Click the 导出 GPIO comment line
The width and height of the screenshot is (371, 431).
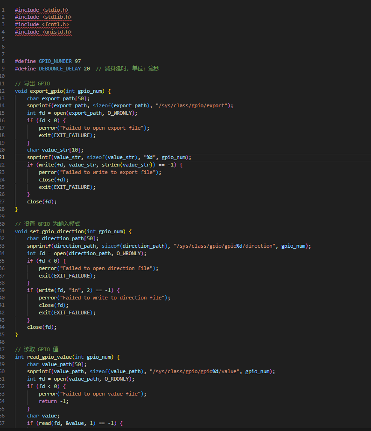point(33,83)
